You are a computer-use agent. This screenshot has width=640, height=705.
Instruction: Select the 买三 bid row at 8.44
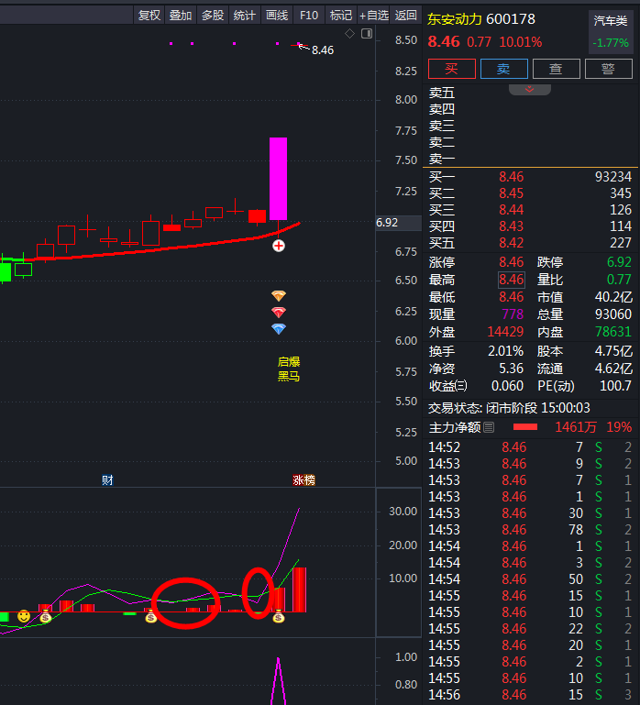pyautogui.click(x=530, y=210)
